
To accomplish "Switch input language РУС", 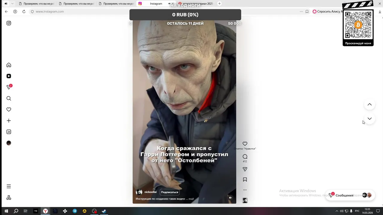I will (x=357, y=211).
